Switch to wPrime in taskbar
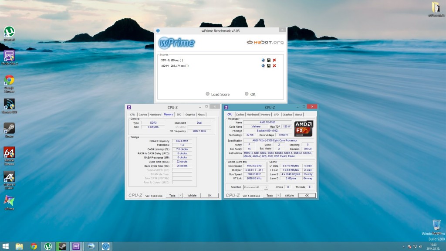 (x=105, y=246)
